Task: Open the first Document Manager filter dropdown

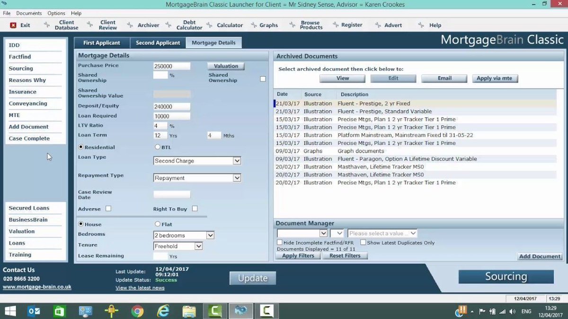Action: pyautogui.click(x=302, y=233)
